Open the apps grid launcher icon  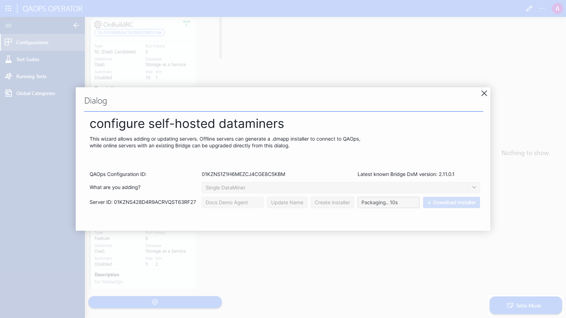(x=8, y=8)
